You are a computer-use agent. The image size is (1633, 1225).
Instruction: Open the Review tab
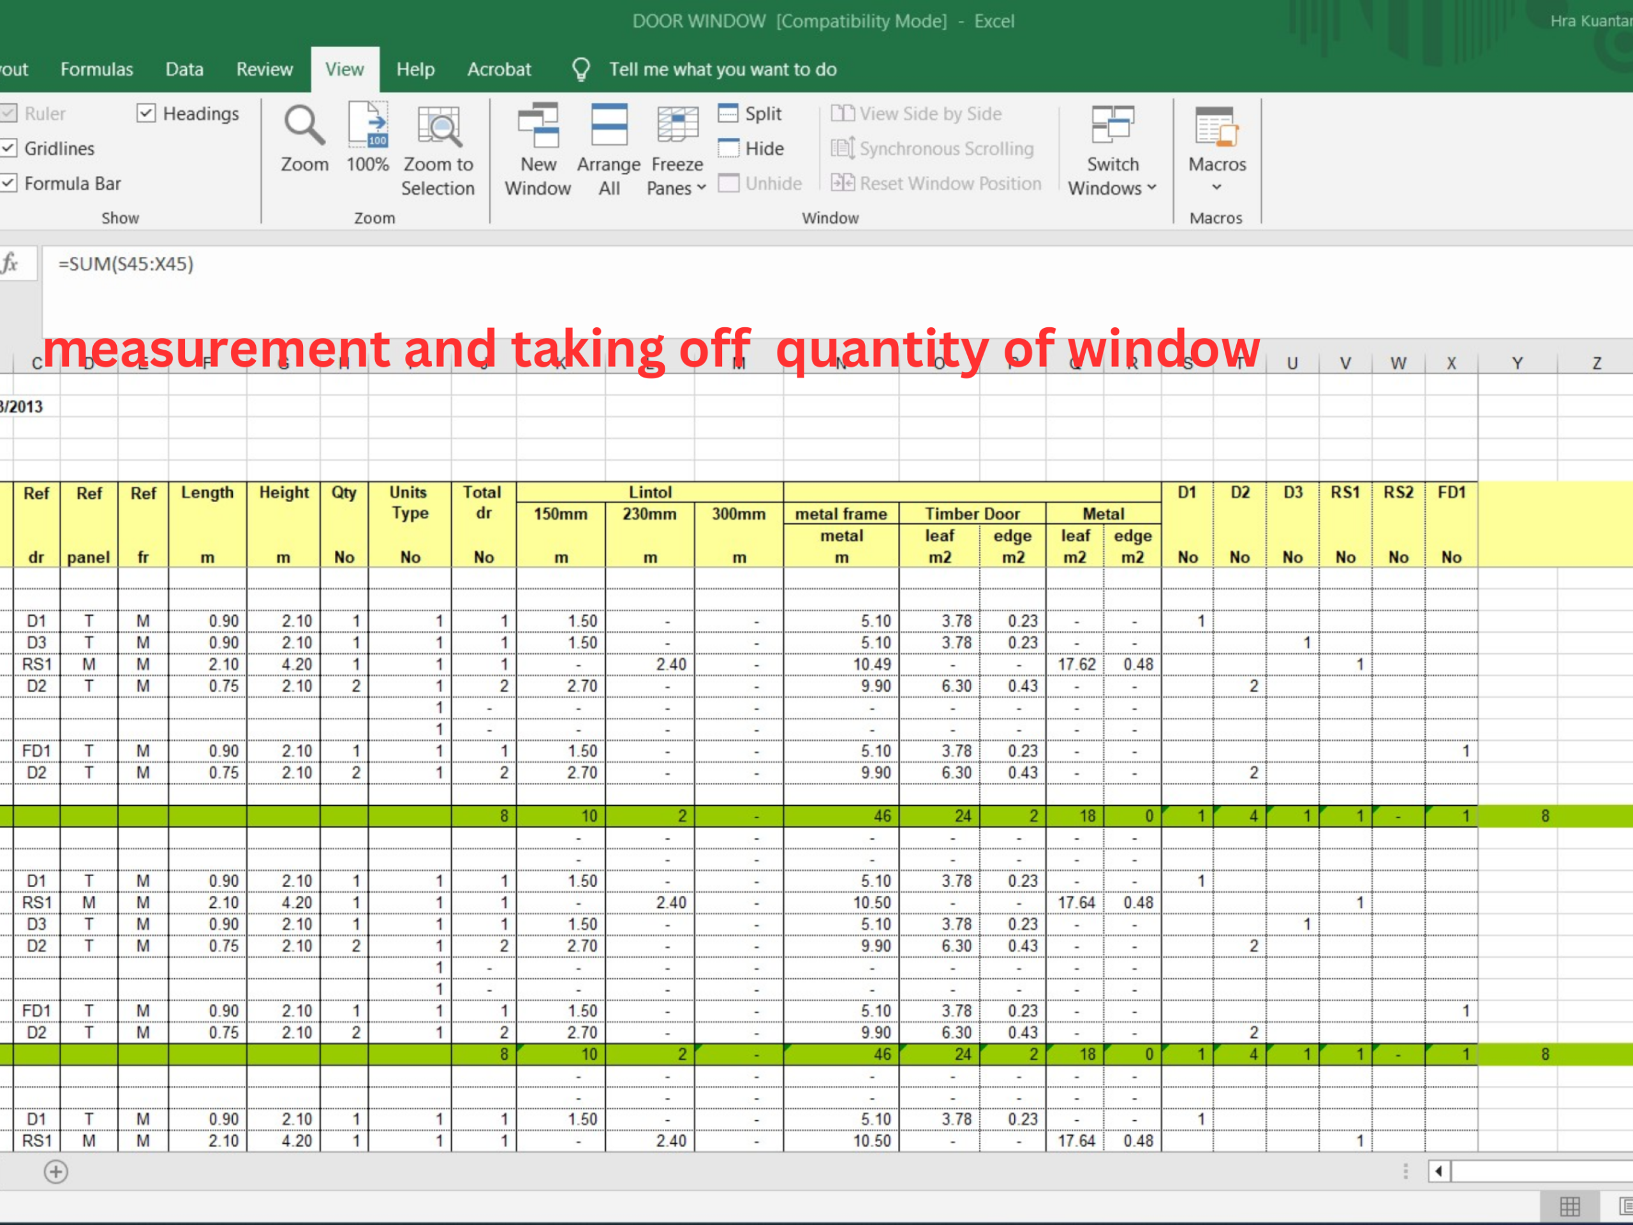pyautogui.click(x=264, y=69)
